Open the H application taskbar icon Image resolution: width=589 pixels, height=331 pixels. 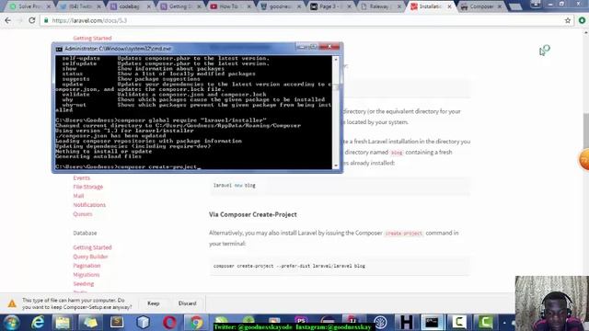[406, 323]
